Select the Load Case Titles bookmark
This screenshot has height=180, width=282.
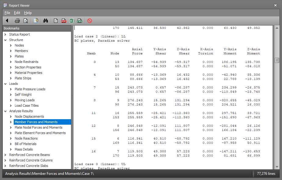coord(27,106)
